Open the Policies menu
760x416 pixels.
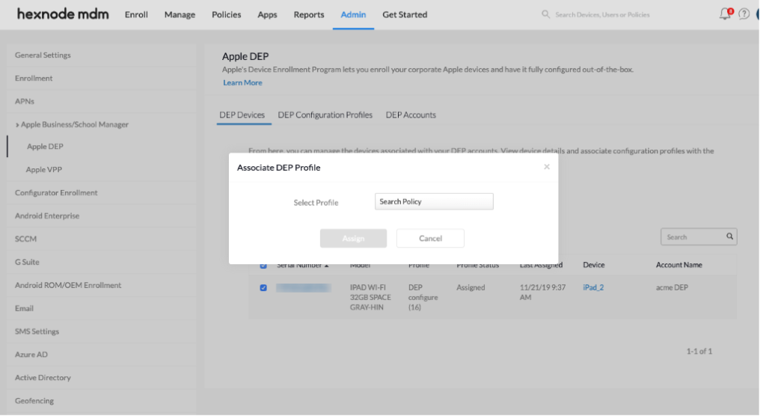[227, 14]
